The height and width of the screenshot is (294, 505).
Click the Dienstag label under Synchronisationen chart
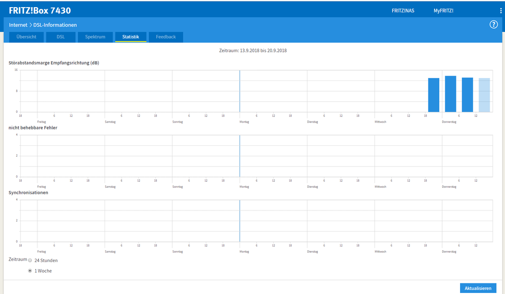point(312,251)
